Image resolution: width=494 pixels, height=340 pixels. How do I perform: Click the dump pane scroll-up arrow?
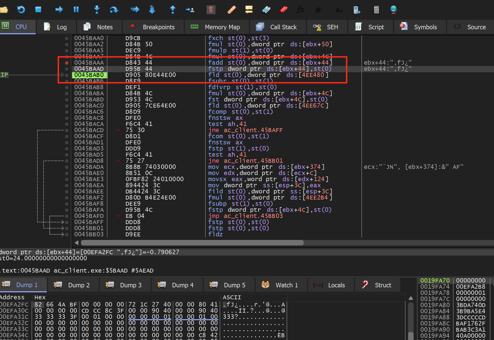pyautogui.click(x=411, y=298)
